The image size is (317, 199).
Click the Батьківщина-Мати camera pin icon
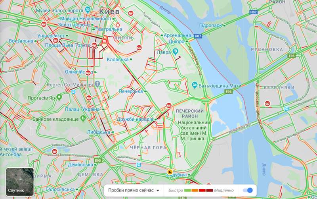click(195, 85)
